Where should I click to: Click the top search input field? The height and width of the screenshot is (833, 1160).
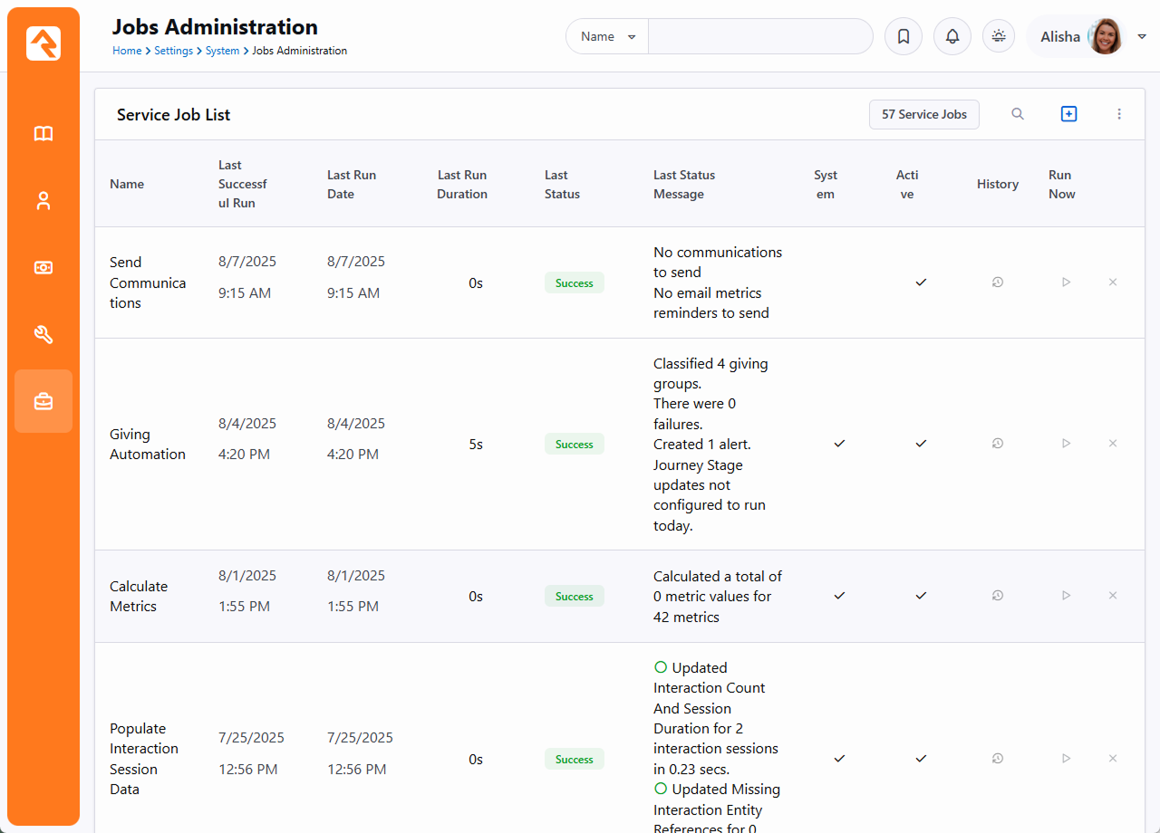pyautogui.click(x=759, y=37)
